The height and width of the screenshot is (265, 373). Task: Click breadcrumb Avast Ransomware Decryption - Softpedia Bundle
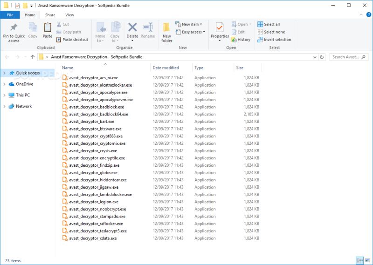pos(97,57)
